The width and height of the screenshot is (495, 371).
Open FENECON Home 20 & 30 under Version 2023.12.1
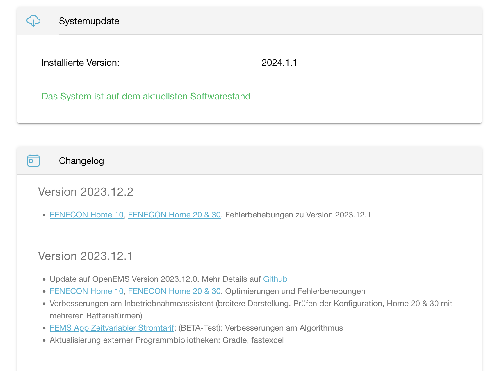(x=174, y=291)
